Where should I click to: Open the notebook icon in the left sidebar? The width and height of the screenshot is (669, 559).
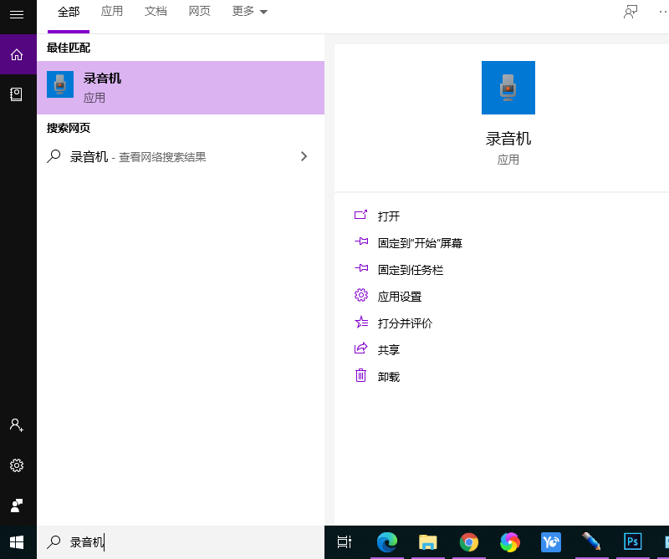17,94
